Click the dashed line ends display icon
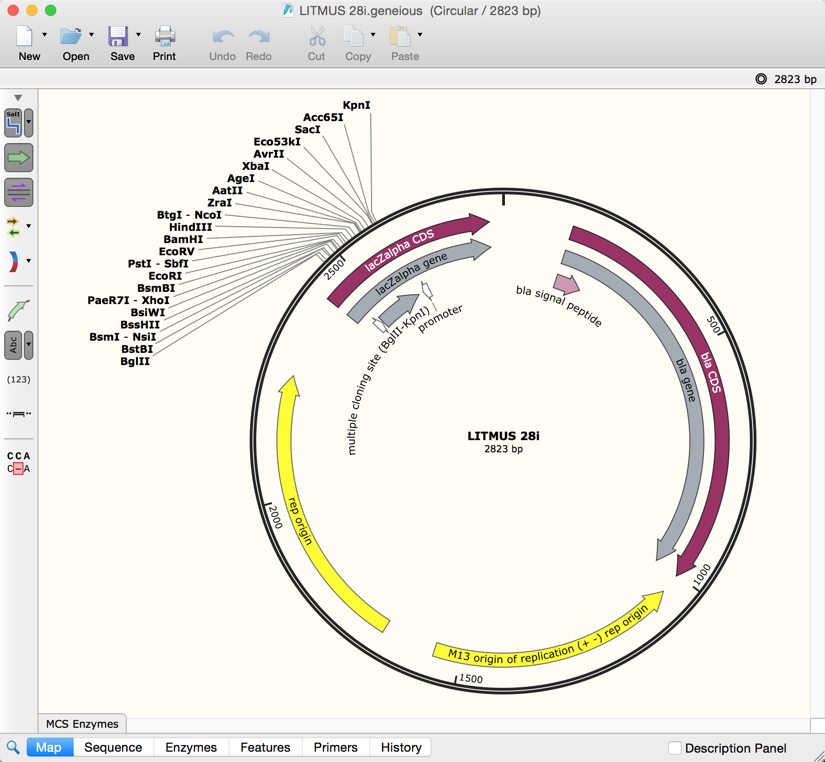The height and width of the screenshot is (762, 825). click(19, 413)
